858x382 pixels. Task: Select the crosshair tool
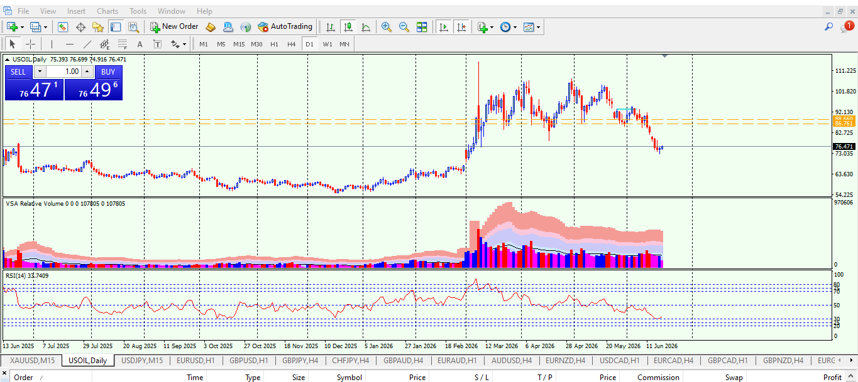(x=30, y=44)
